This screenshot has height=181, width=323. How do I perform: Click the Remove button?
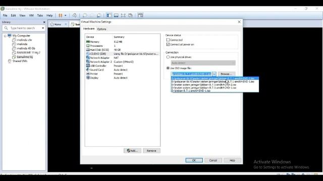(x=151, y=151)
